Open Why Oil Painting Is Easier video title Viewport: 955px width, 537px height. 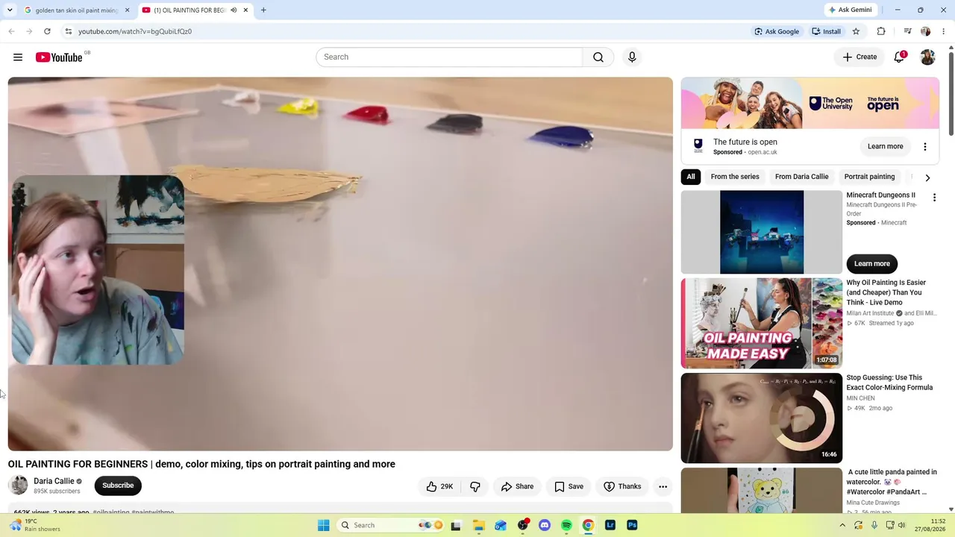[x=886, y=292]
